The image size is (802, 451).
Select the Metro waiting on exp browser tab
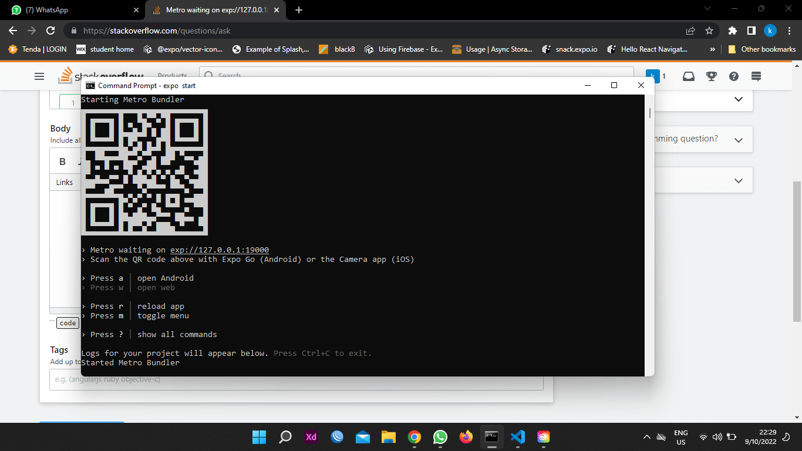(216, 10)
